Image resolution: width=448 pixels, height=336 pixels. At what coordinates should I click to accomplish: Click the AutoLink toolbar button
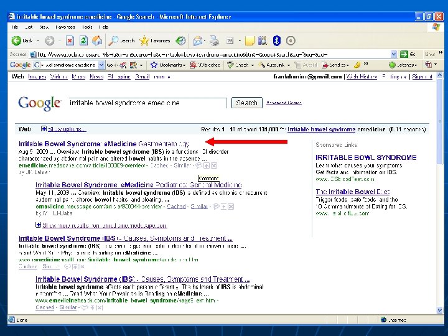pyautogui.click(x=271, y=65)
